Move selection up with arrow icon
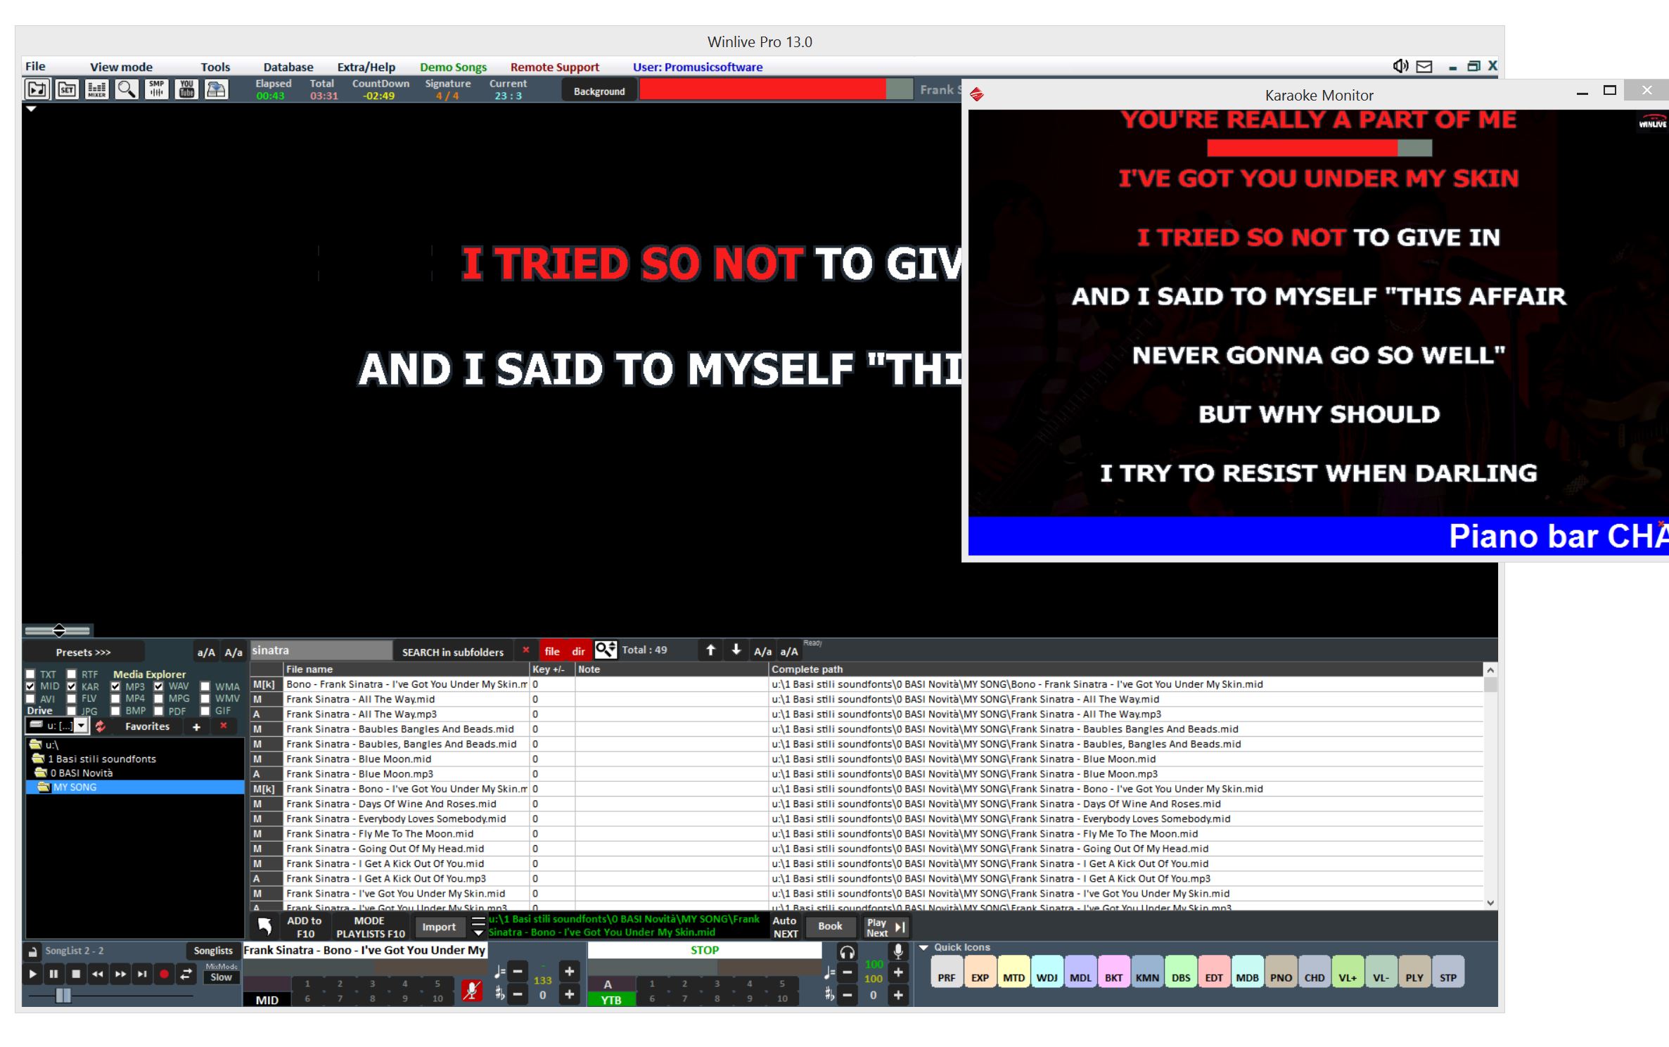Viewport: 1669px width, 1047px height. (x=711, y=650)
